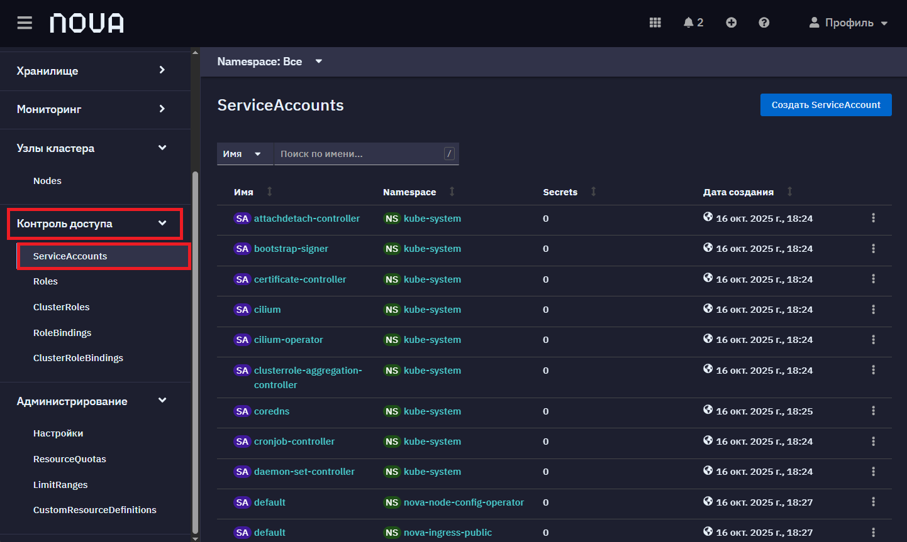
Task: Open kebab menu for coredns row
Action: click(873, 411)
